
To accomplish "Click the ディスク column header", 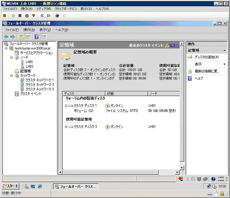I will tap(84, 94).
